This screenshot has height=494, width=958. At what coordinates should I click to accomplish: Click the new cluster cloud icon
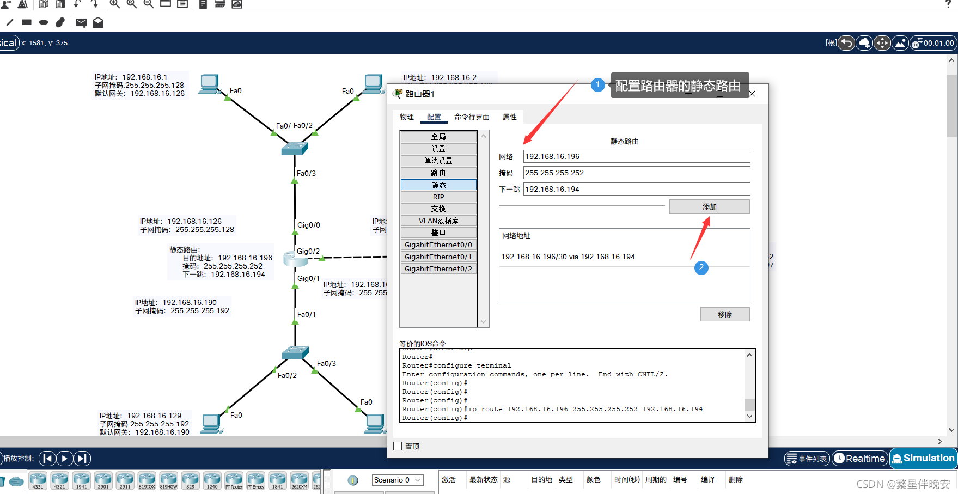tap(864, 43)
